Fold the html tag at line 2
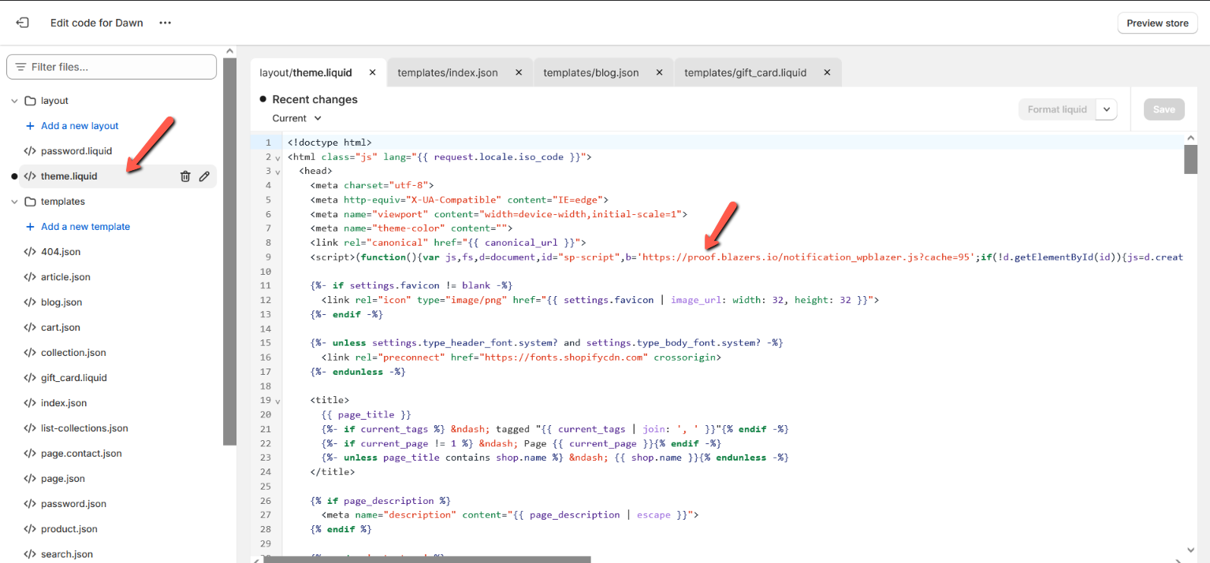Image resolution: width=1210 pixels, height=563 pixels. tap(278, 157)
